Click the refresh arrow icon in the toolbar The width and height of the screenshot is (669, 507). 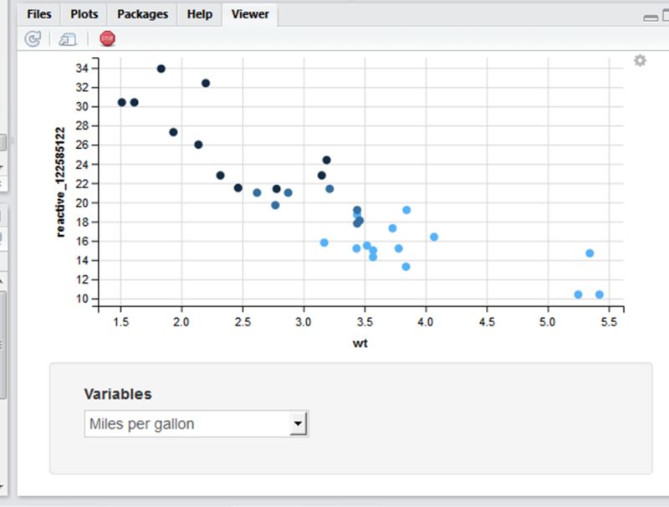click(x=32, y=38)
